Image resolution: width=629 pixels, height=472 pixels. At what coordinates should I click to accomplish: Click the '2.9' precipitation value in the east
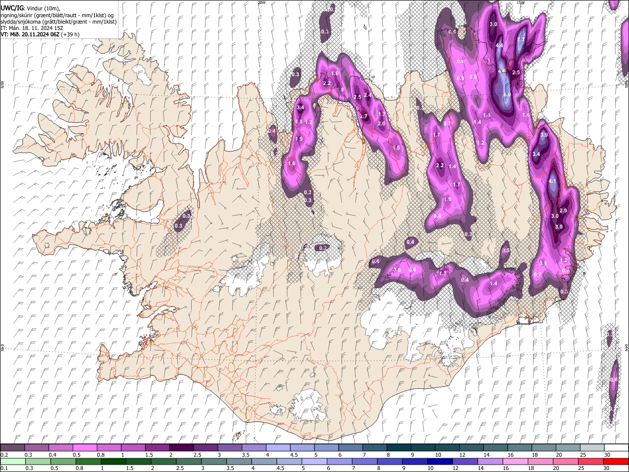(564, 210)
